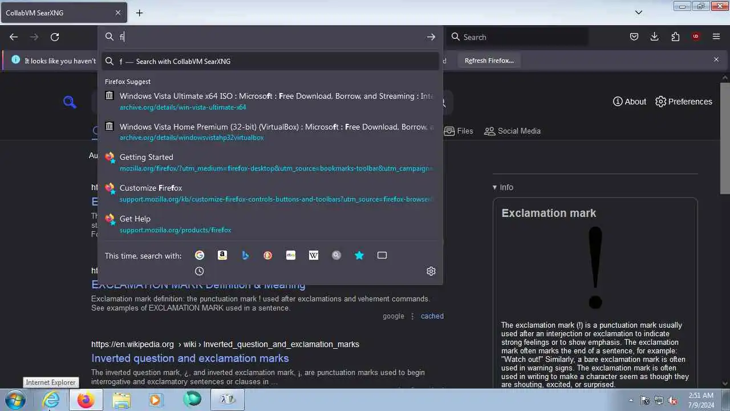The image size is (730, 411).
Task: Click the 'Exclamation mark' infobox heading
Action: click(x=549, y=213)
